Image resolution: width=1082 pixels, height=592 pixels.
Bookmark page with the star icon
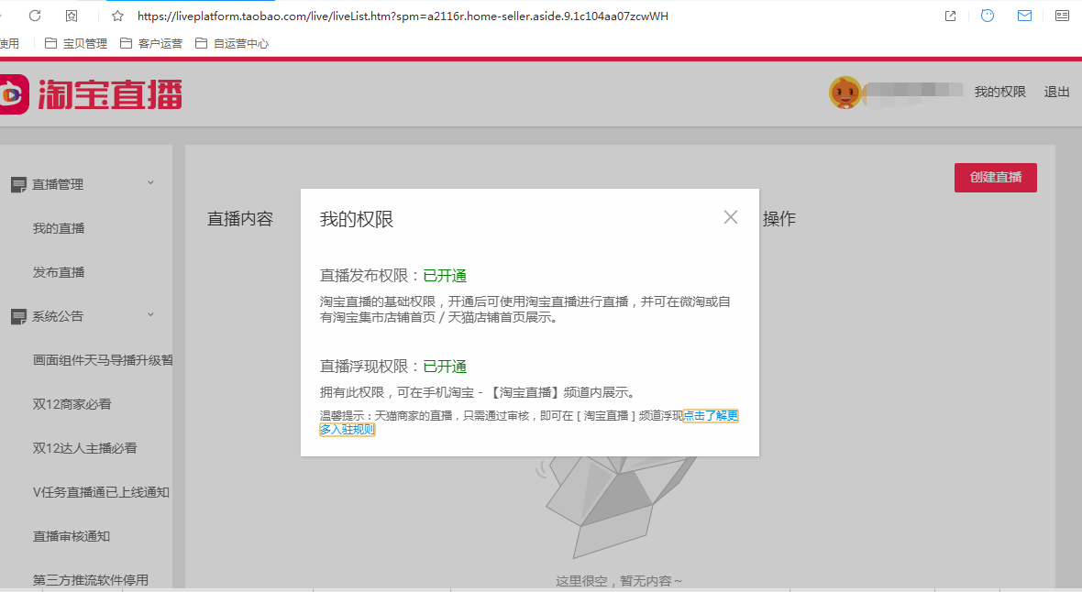117,16
